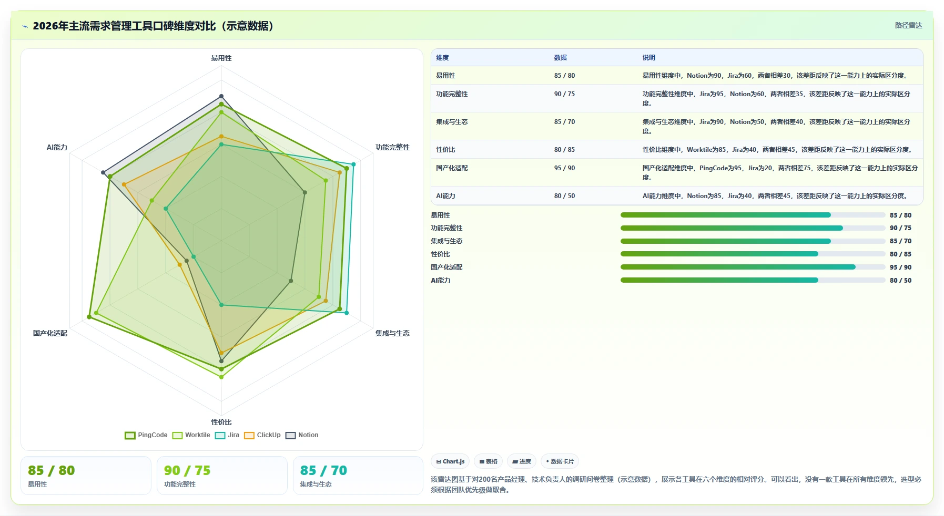This screenshot has width=944, height=516.
Task: Click table value 95 / 90
Action: click(564, 168)
